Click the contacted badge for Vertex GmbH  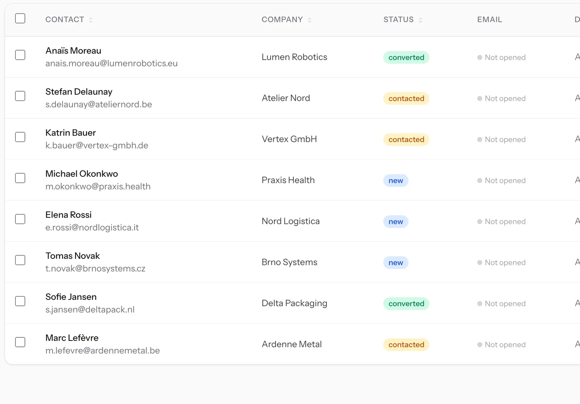click(406, 139)
